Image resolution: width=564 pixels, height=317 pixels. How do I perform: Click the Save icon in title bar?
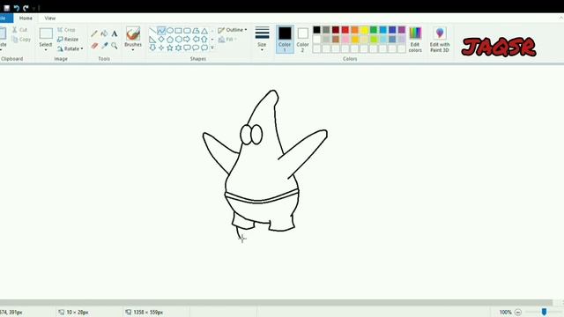pyautogui.click(x=6, y=8)
